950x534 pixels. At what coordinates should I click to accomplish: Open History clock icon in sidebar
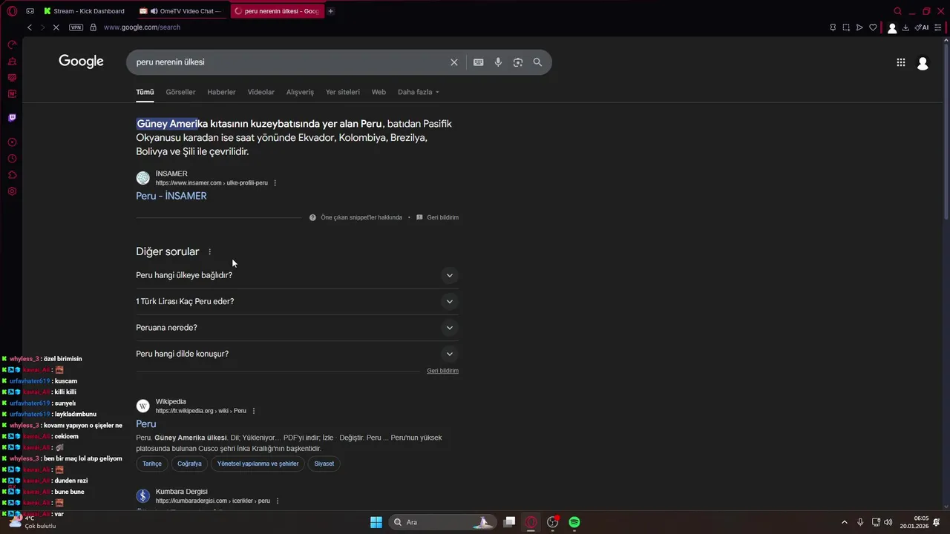[x=12, y=159]
